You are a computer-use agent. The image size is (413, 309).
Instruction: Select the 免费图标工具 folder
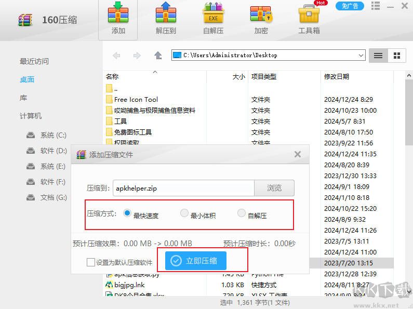(x=129, y=132)
